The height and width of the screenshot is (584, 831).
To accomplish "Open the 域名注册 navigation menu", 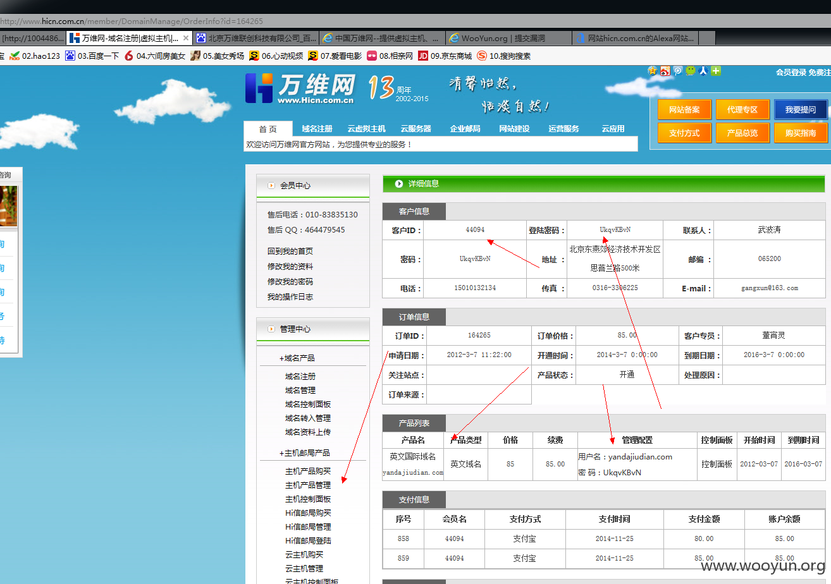I will pos(317,128).
